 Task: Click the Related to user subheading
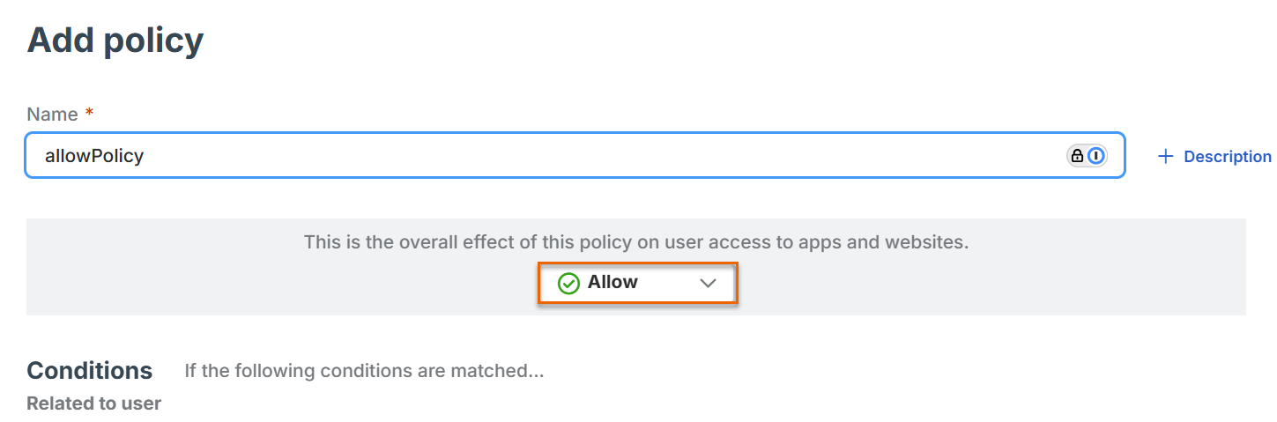point(93,403)
